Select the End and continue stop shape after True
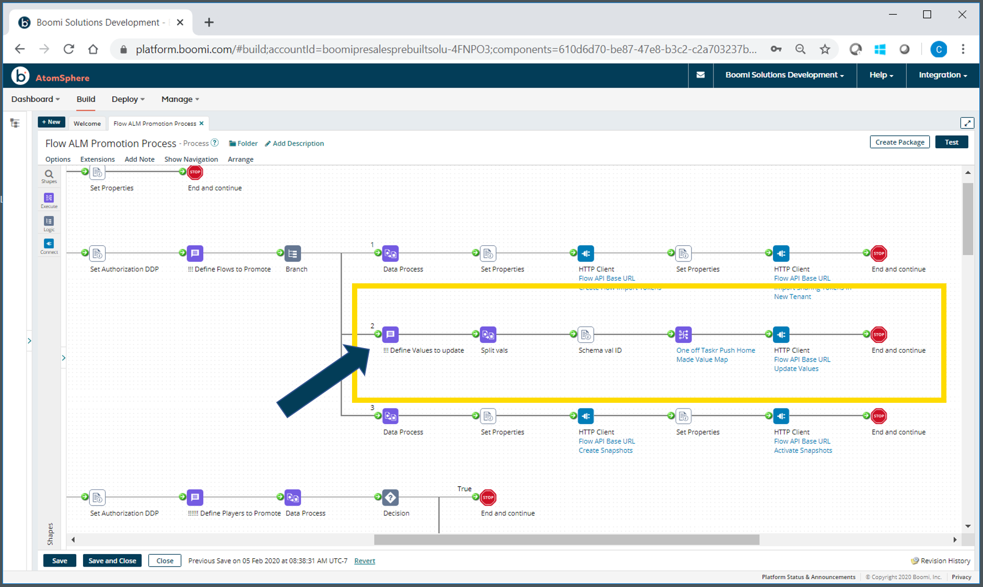This screenshot has width=983, height=587. pyautogui.click(x=488, y=497)
